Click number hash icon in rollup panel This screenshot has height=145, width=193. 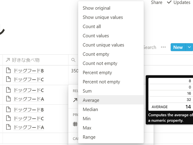tap(75, 124)
